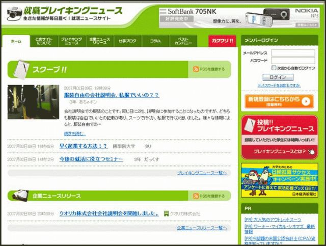326x246 pixels.
Task: Click the RSS icon in 企業ニュースリリース header
Action: coord(196,196)
